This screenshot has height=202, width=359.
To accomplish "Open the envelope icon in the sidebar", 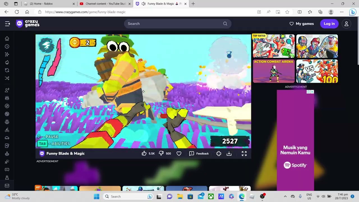I will (x=7, y=185).
